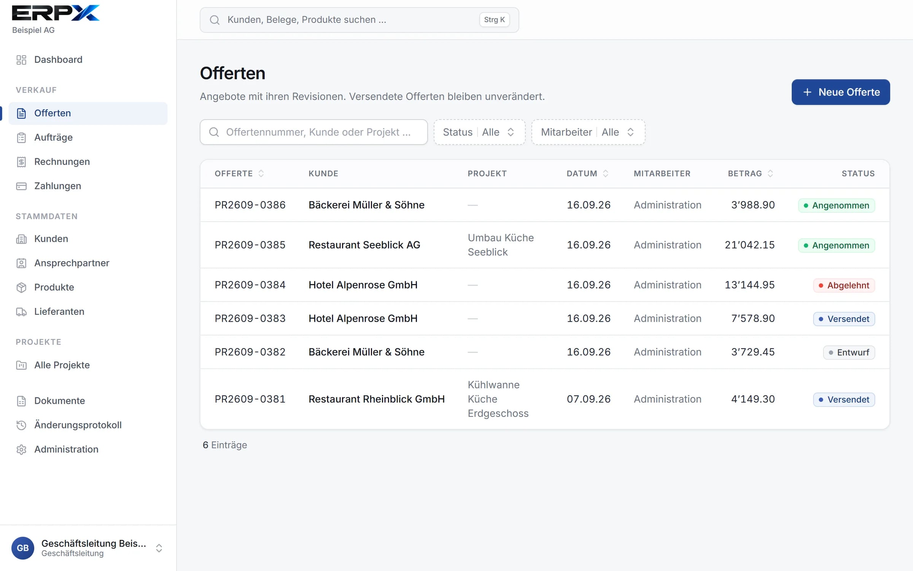Image resolution: width=913 pixels, height=571 pixels.
Task: Click the magnifier icon in global search
Action: [215, 20]
